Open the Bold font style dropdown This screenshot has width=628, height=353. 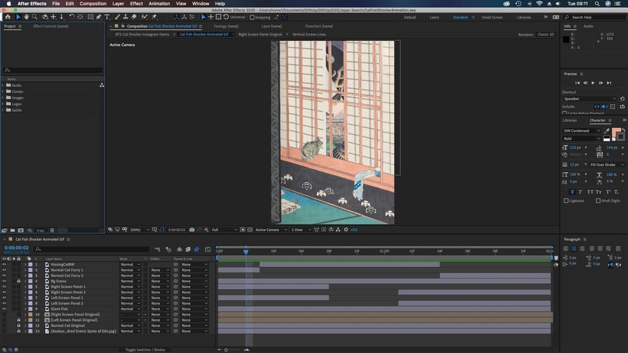(x=582, y=139)
